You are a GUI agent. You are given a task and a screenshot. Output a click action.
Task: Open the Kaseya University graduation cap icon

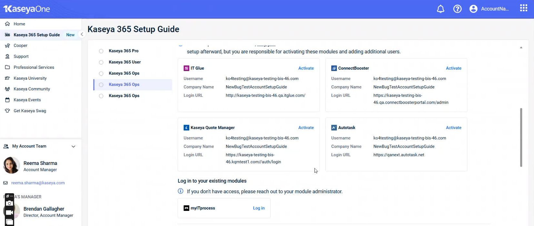pos(7,78)
